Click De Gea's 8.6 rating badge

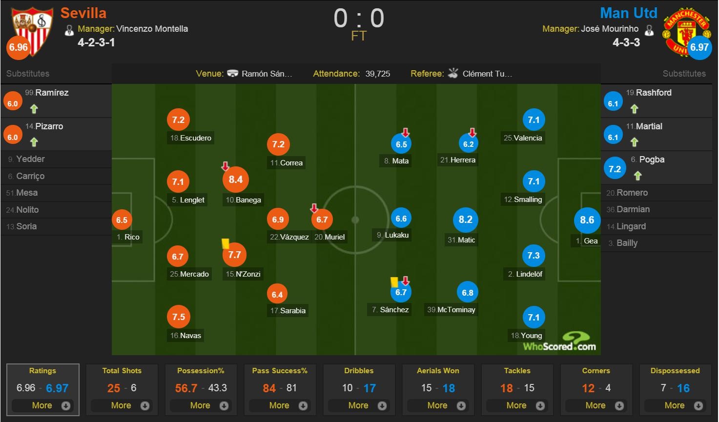587,221
